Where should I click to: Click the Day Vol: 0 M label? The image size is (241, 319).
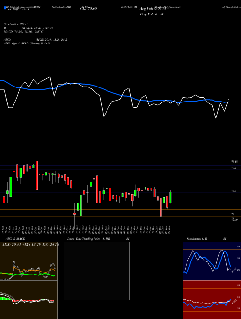pos(151,14)
